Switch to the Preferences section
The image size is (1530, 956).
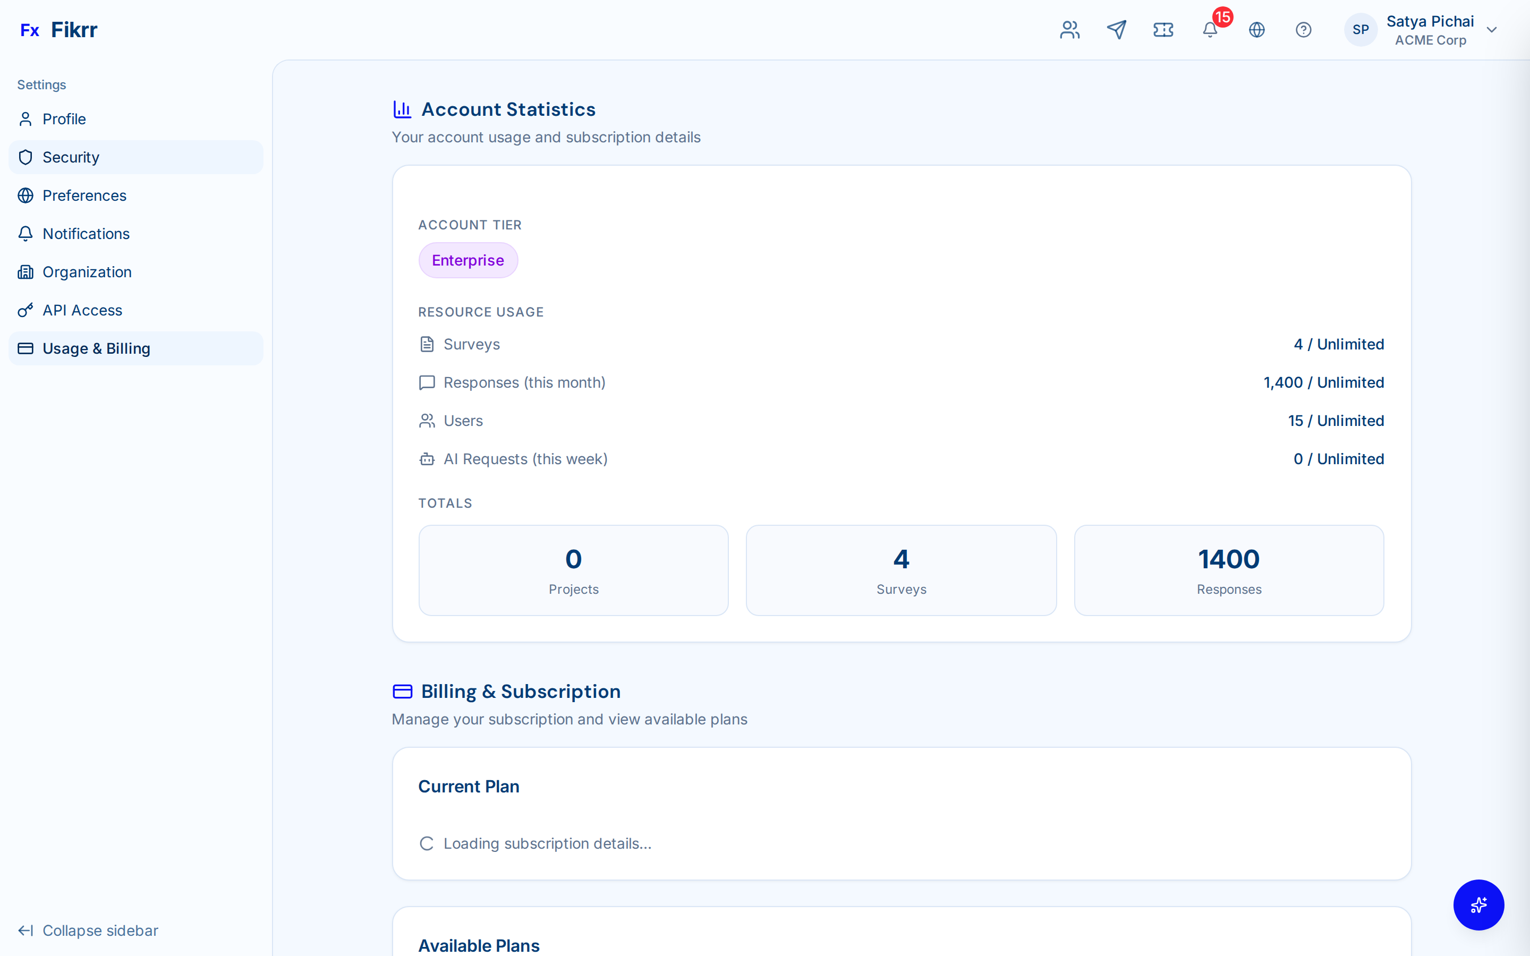(84, 195)
